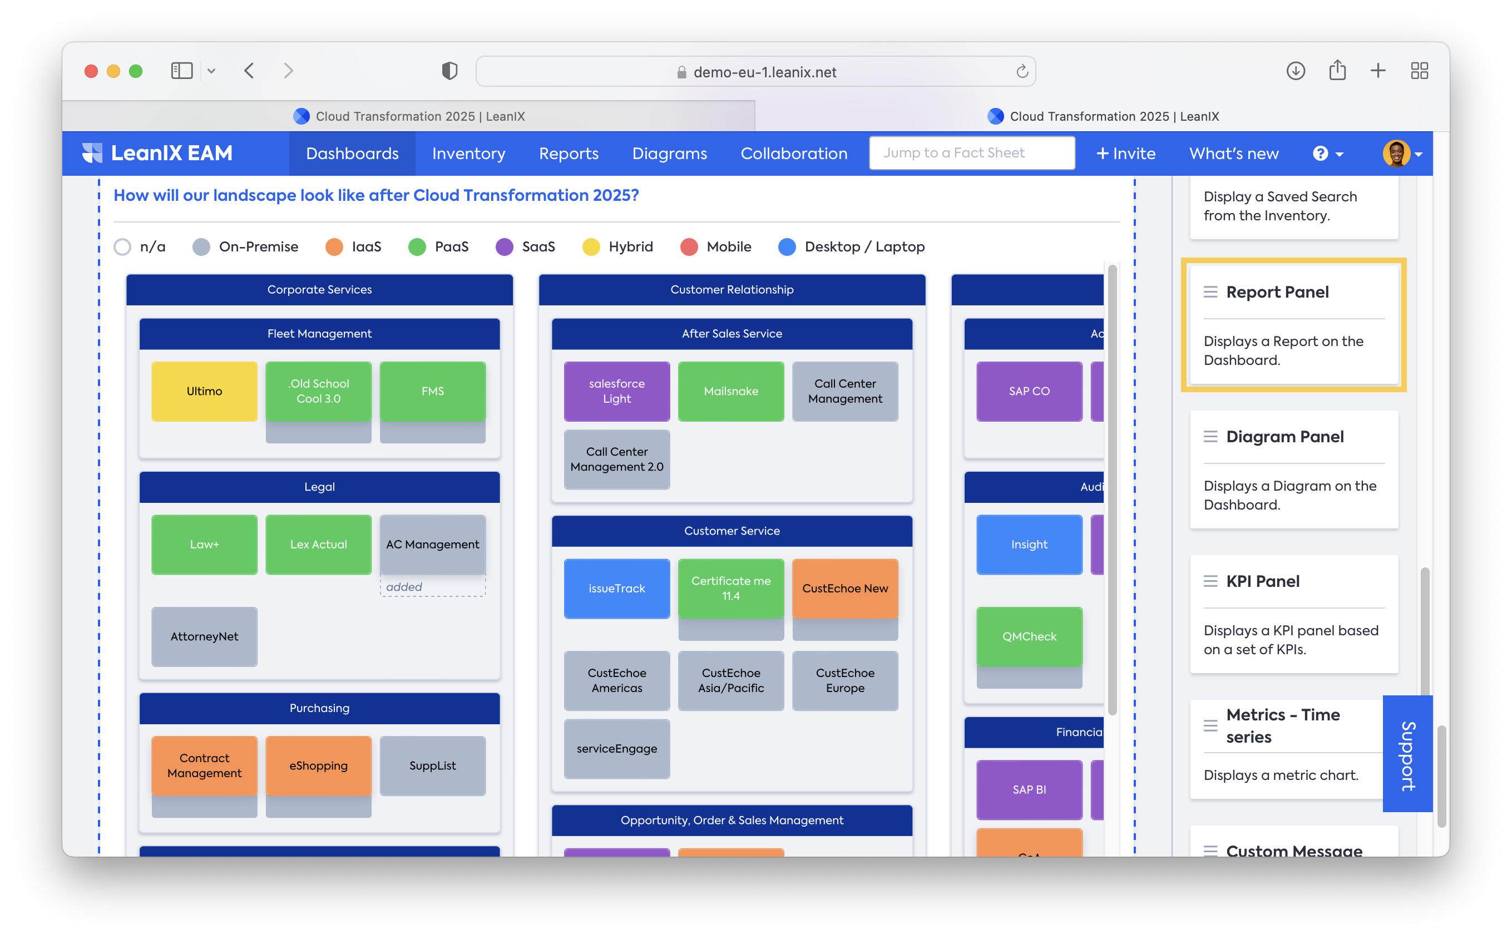
Task: Click the KPI Panel drag handle icon
Action: (x=1210, y=581)
